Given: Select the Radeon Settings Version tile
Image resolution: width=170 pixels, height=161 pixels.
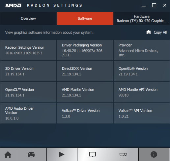Looking at the screenshot, I should click(28, 50).
